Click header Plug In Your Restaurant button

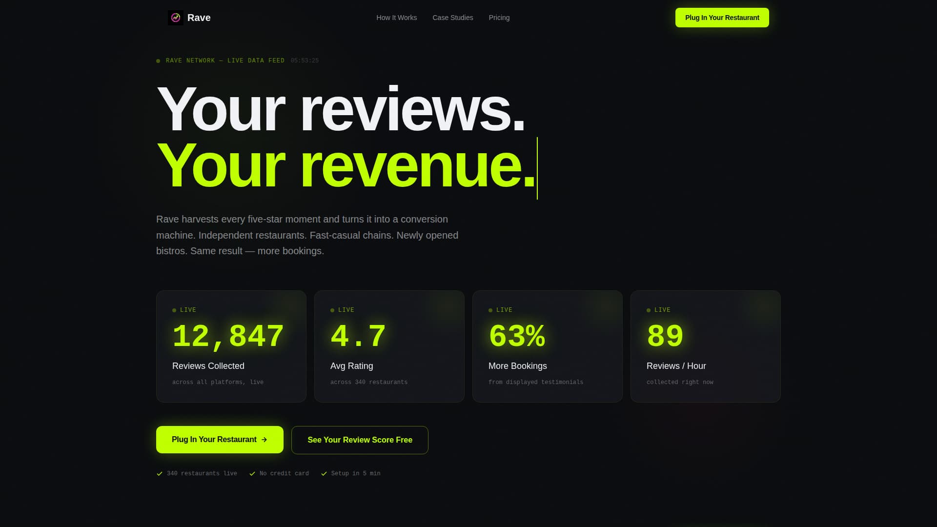[x=722, y=18]
